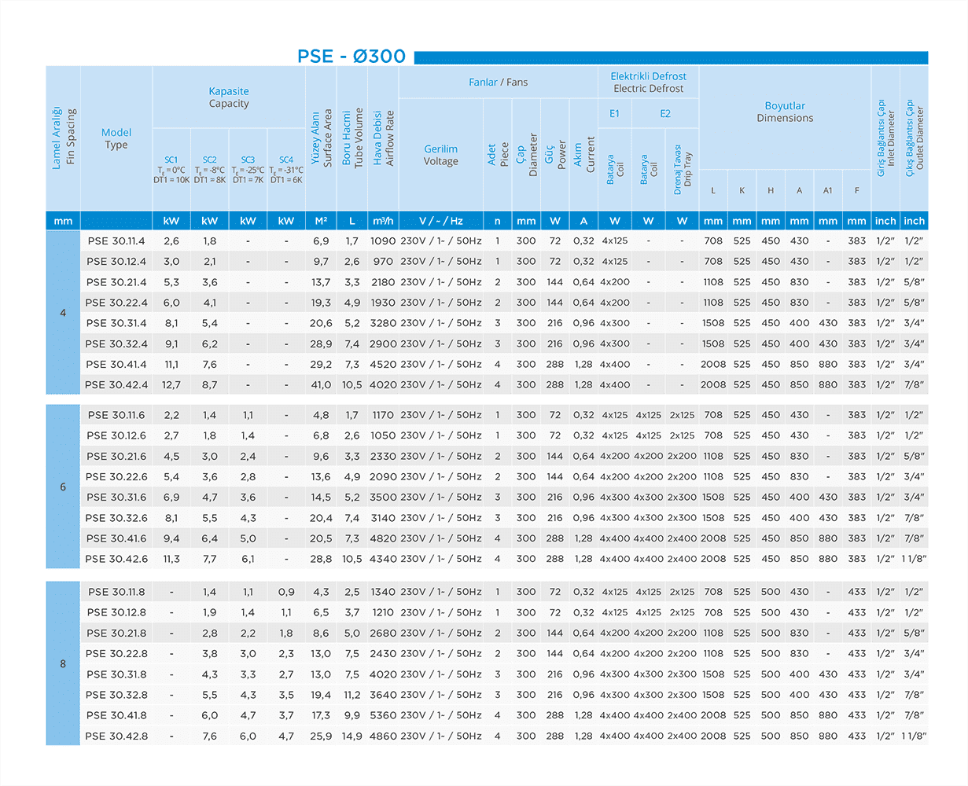
Task: Select the Gerilim Voltage column header
Action: [x=440, y=155]
